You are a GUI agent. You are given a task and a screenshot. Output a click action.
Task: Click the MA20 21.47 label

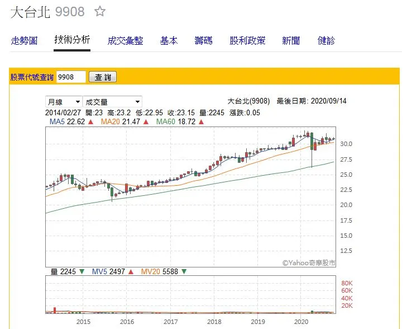(x=121, y=122)
